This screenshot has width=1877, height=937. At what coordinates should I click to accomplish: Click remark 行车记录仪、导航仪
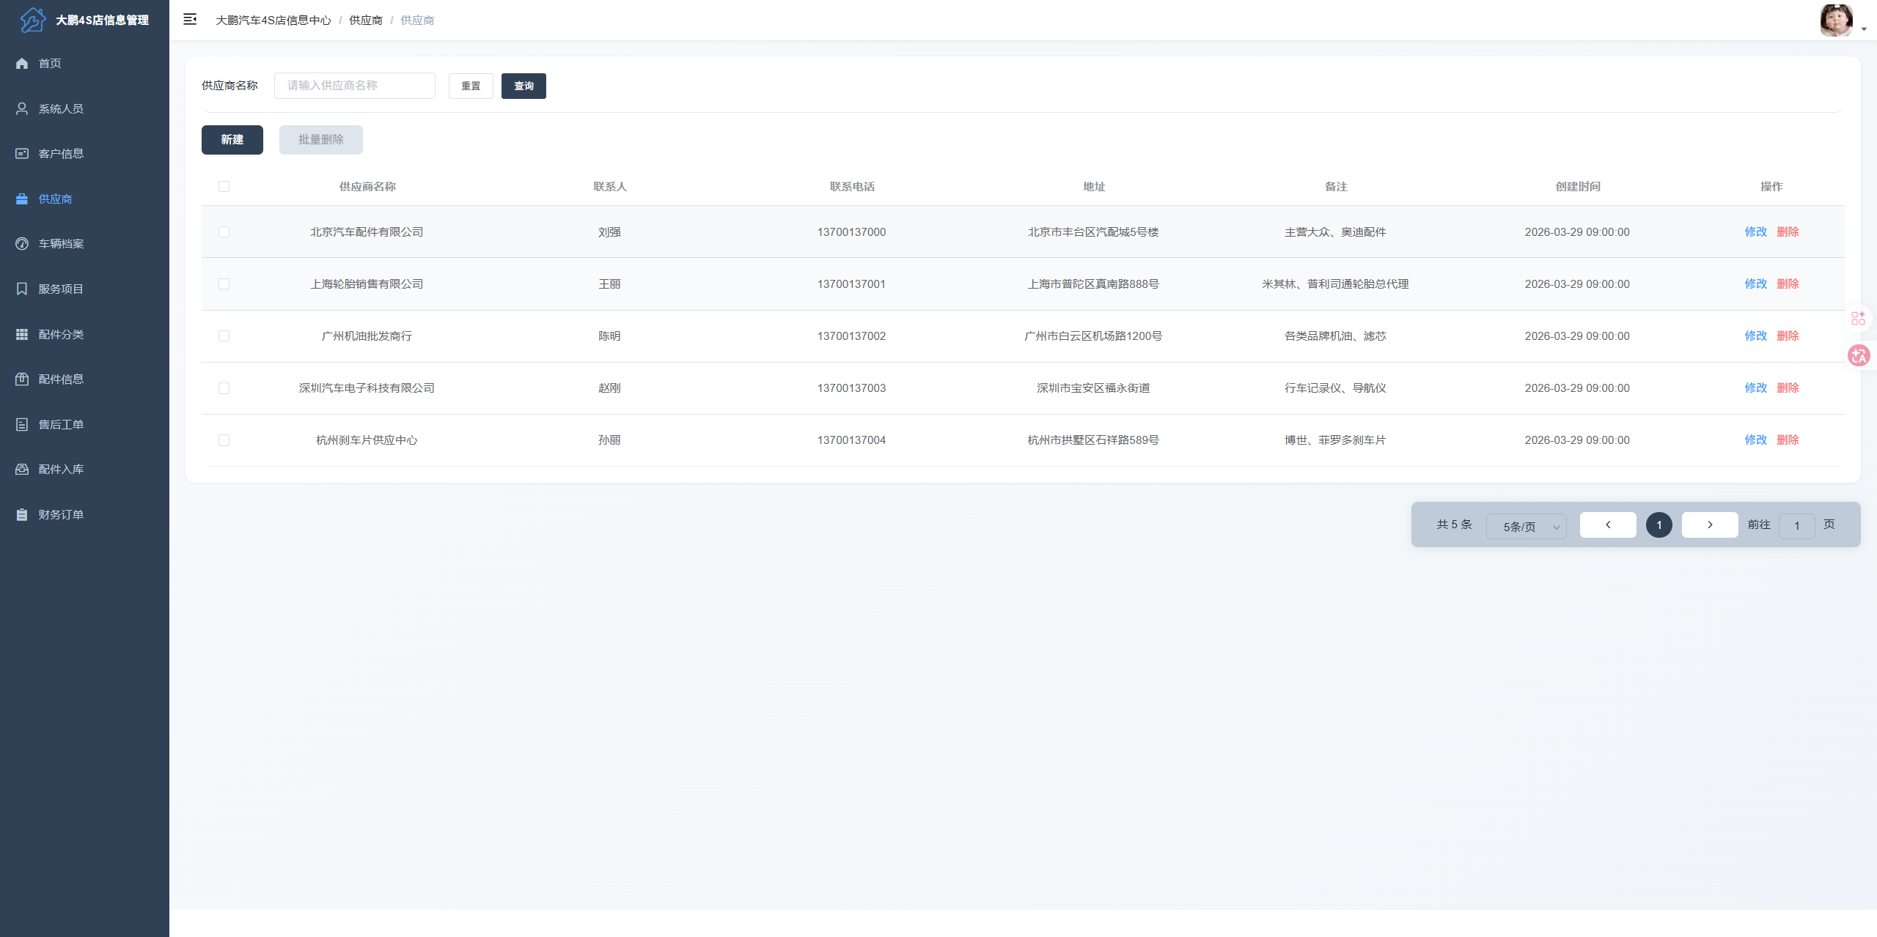(x=1335, y=388)
